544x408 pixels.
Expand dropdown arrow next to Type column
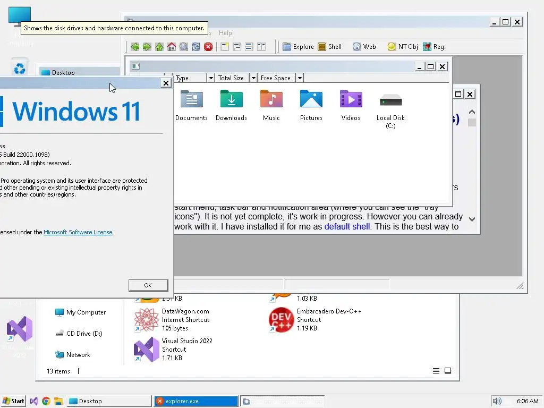tap(210, 78)
